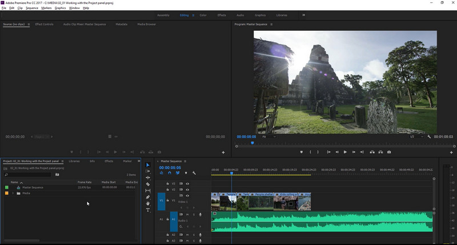
Task: Switch to the Media Browser tab
Action: point(147,25)
